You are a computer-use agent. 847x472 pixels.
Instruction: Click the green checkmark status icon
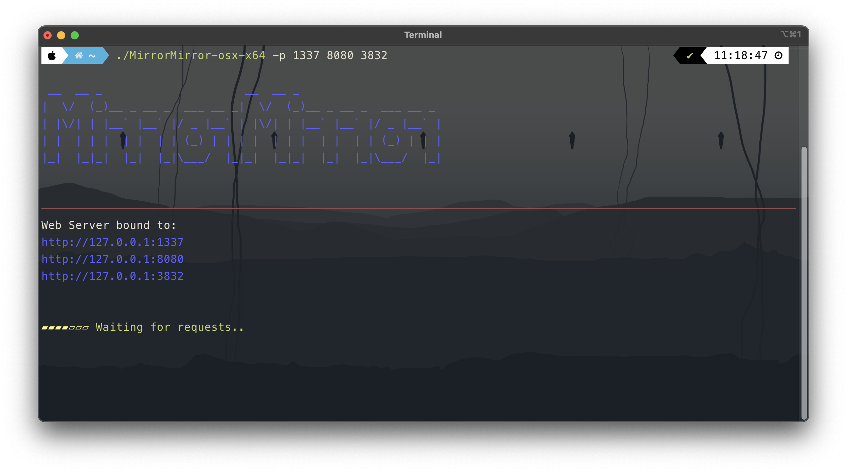tap(689, 56)
